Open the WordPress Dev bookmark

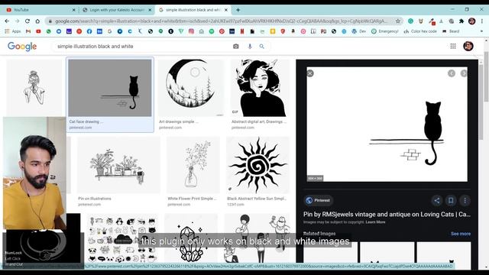coord(358,31)
